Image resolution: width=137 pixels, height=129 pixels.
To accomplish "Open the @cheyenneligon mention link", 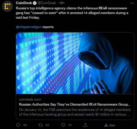I will (x=29, y=27).
